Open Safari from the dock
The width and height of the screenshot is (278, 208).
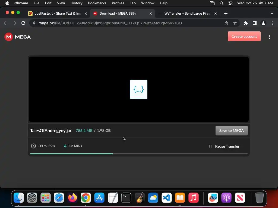coord(59,197)
